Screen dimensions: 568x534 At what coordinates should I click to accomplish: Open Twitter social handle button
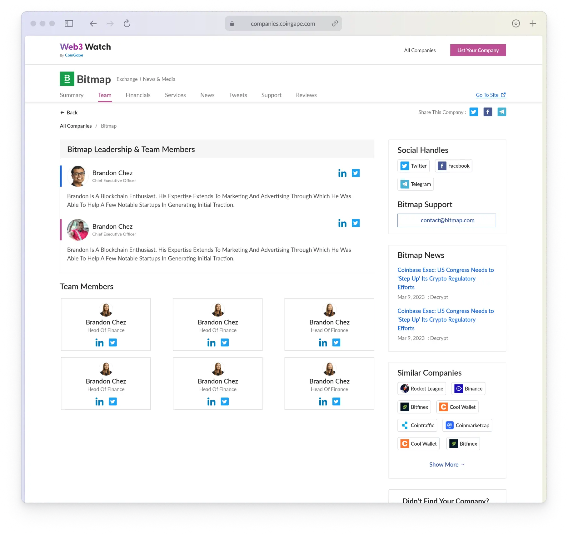click(414, 166)
